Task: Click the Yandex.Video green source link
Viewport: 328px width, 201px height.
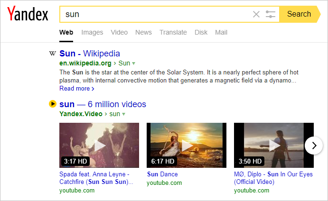Action: [x=81, y=114]
